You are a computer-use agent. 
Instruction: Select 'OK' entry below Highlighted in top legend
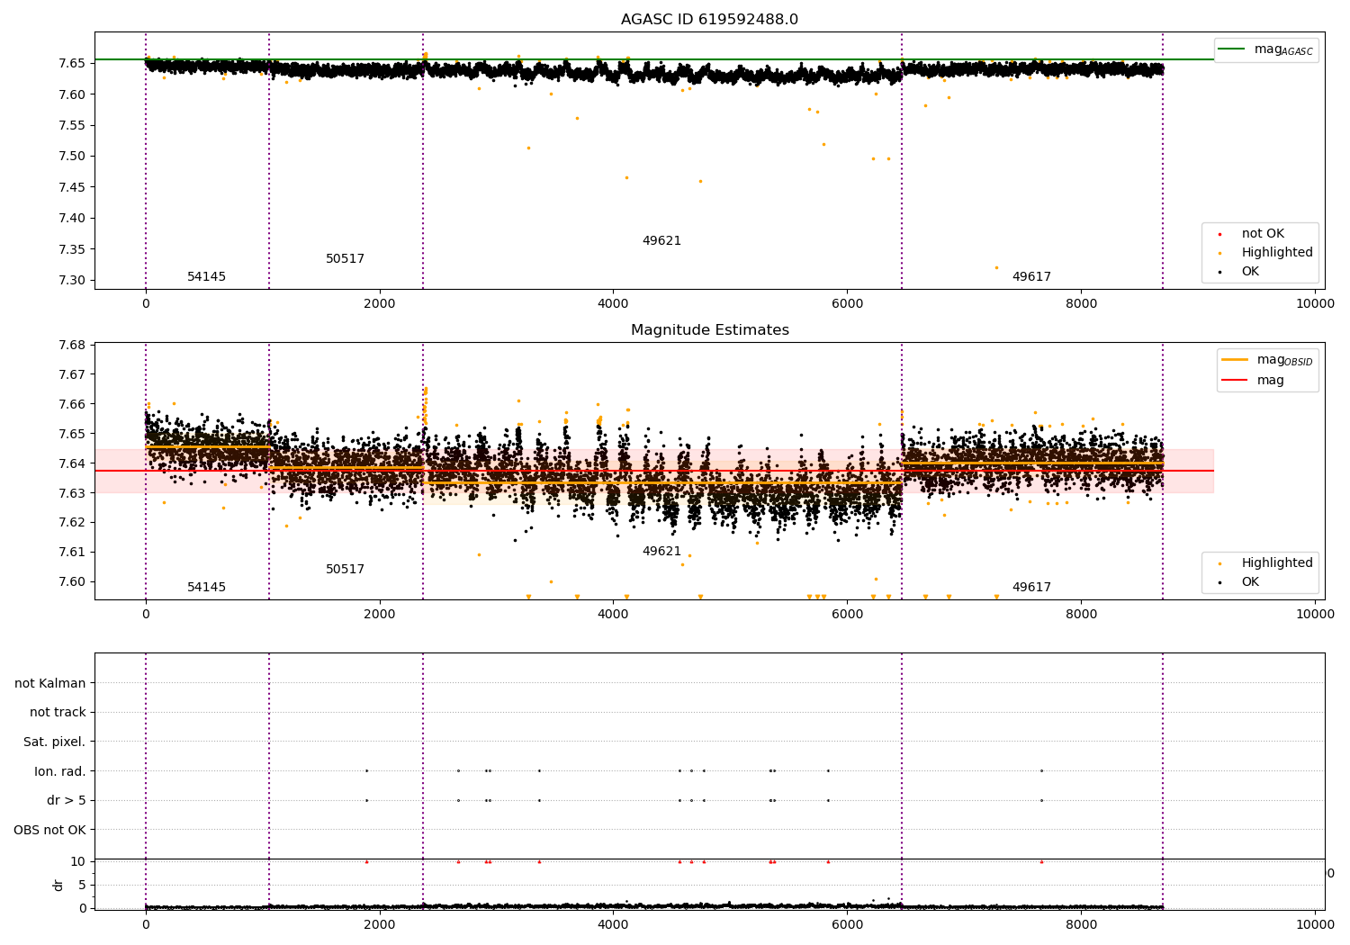coord(1250,271)
